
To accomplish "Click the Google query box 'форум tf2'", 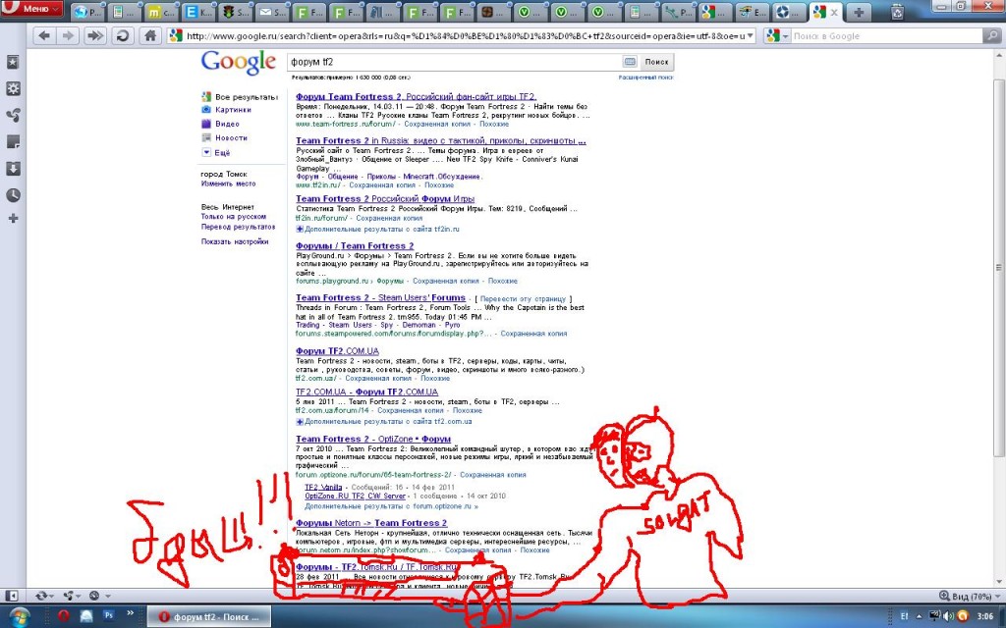I will click(x=454, y=62).
